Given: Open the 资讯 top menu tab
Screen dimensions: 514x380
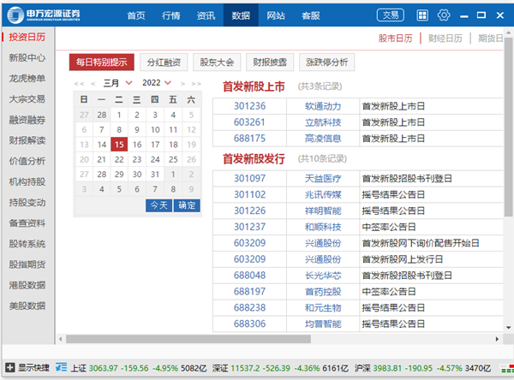Looking at the screenshot, I should click(206, 15).
